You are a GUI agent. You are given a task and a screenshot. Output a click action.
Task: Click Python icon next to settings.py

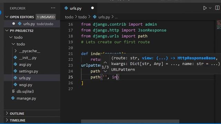pos(15,71)
